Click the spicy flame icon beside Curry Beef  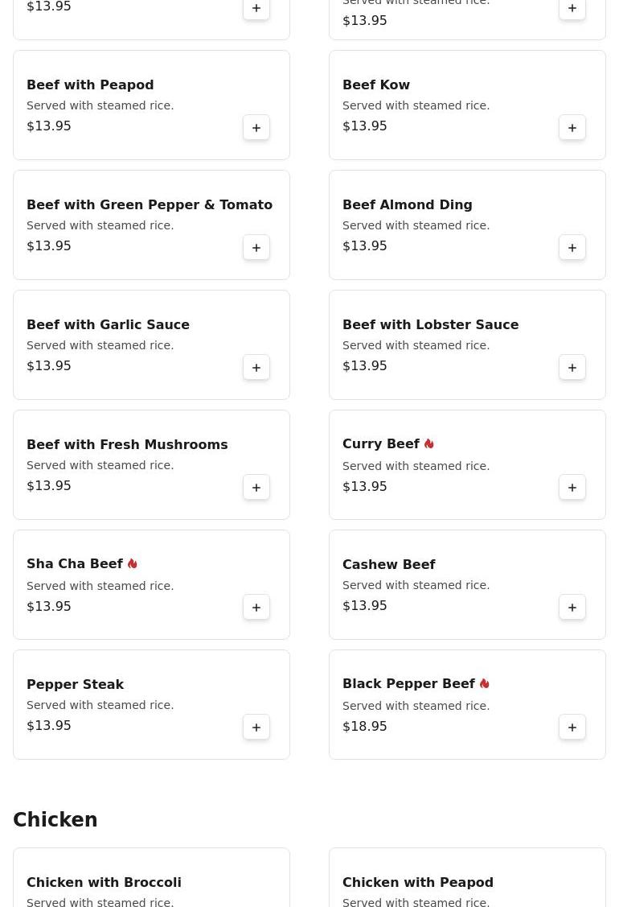429,444
